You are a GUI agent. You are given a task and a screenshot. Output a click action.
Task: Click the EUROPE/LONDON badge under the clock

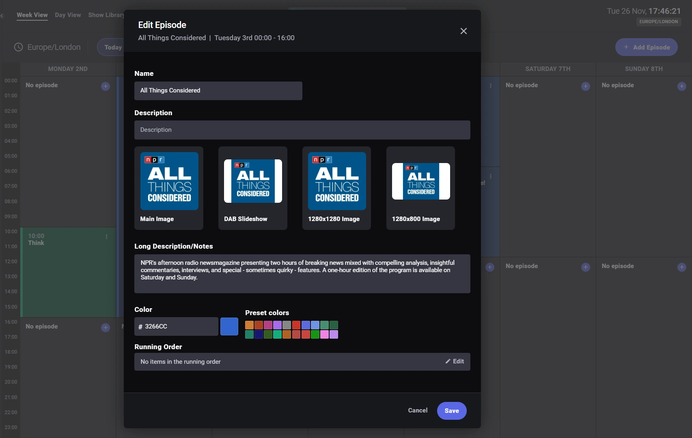(x=659, y=21)
